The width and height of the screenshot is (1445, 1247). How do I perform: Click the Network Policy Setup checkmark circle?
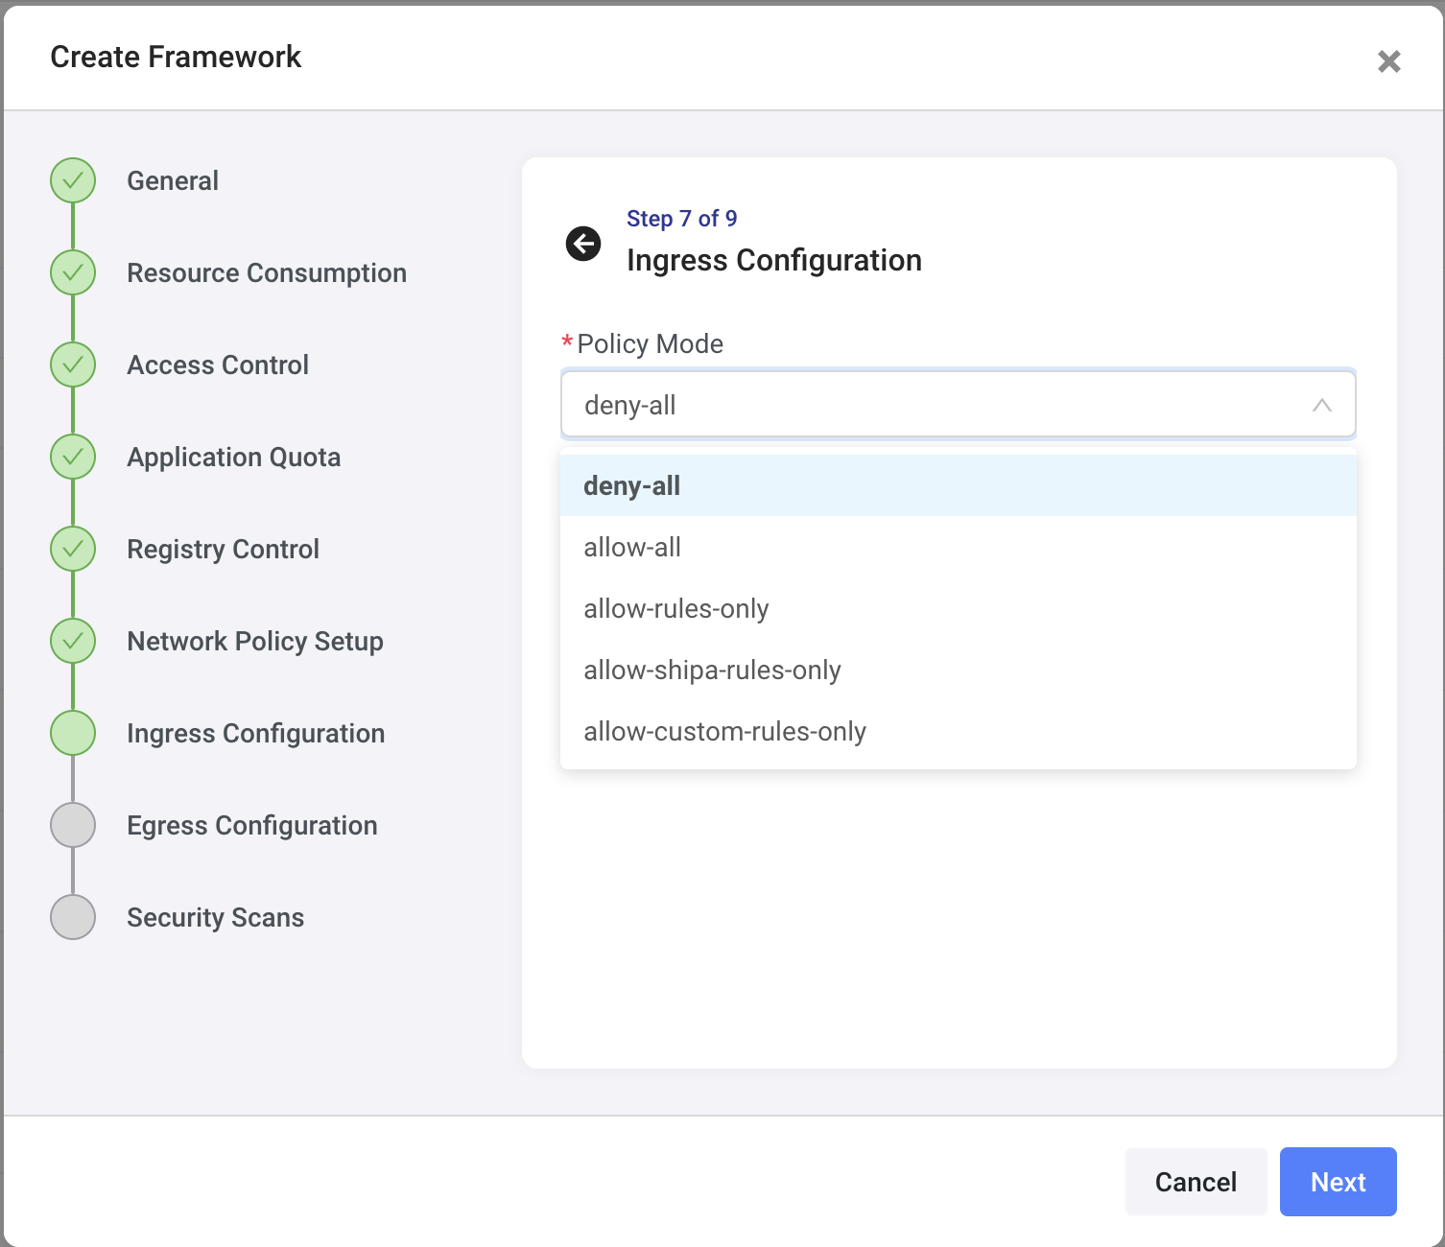pyautogui.click(x=73, y=641)
